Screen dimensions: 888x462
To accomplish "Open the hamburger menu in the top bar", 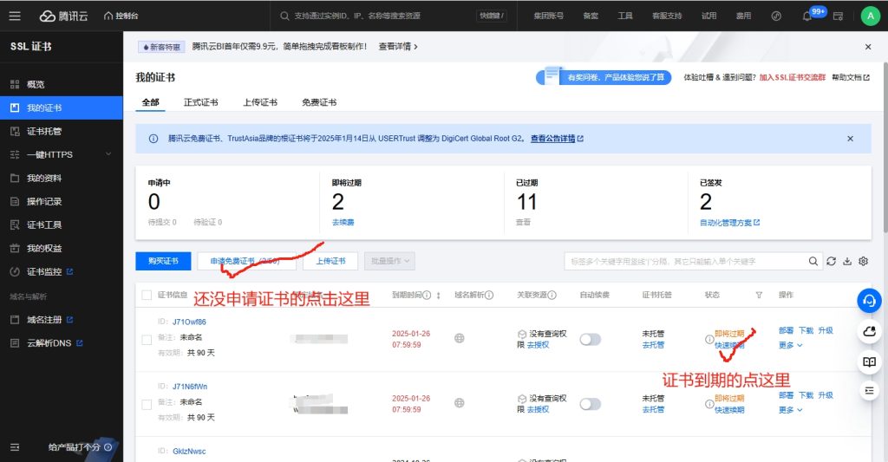I will pyautogui.click(x=15, y=16).
